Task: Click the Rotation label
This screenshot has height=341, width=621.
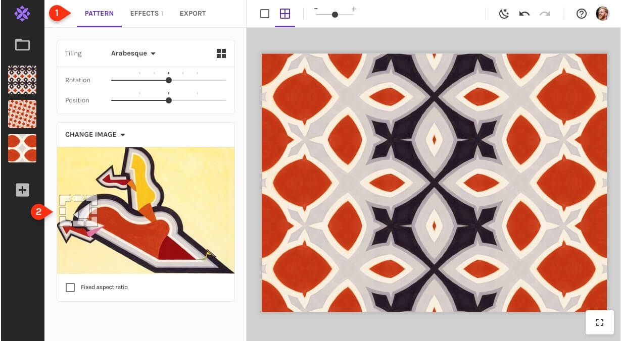Action: (78, 80)
